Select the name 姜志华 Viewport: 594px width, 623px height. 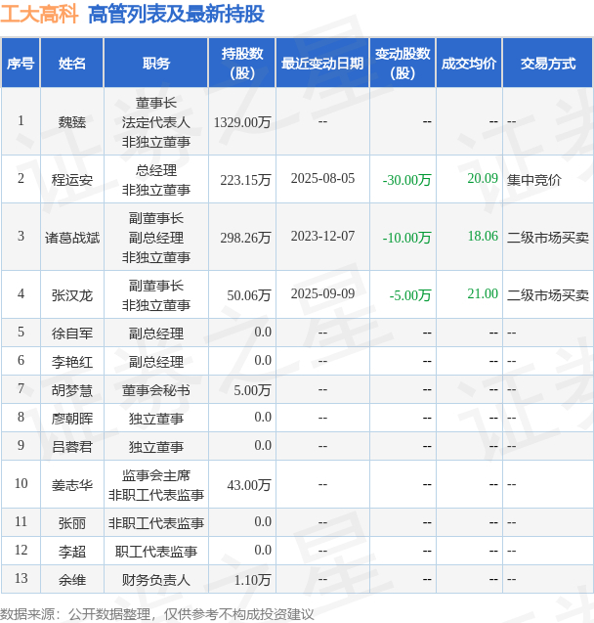pos(72,484)
